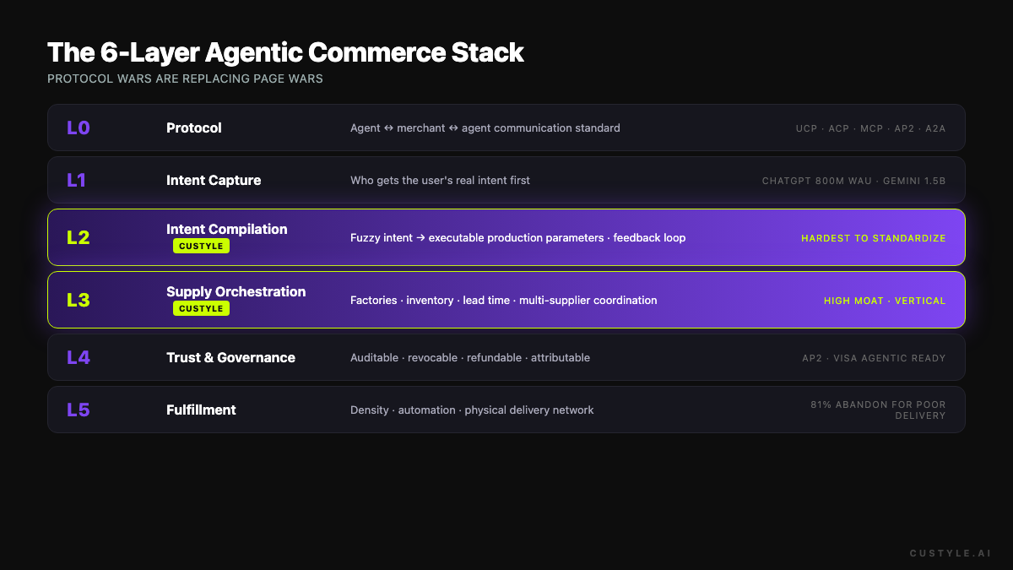Viewport: 1013px width, 570px height.
Task: Select the L3 layer label
Action: pos(79,300)
